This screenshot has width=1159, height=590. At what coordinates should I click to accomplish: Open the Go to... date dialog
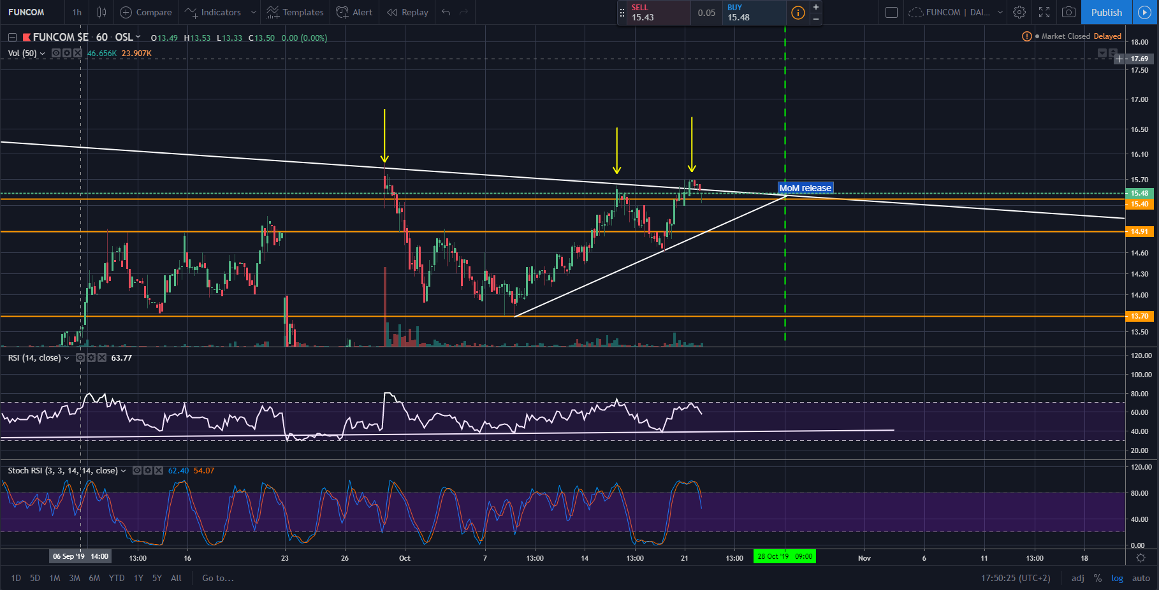tap(218, 578)
